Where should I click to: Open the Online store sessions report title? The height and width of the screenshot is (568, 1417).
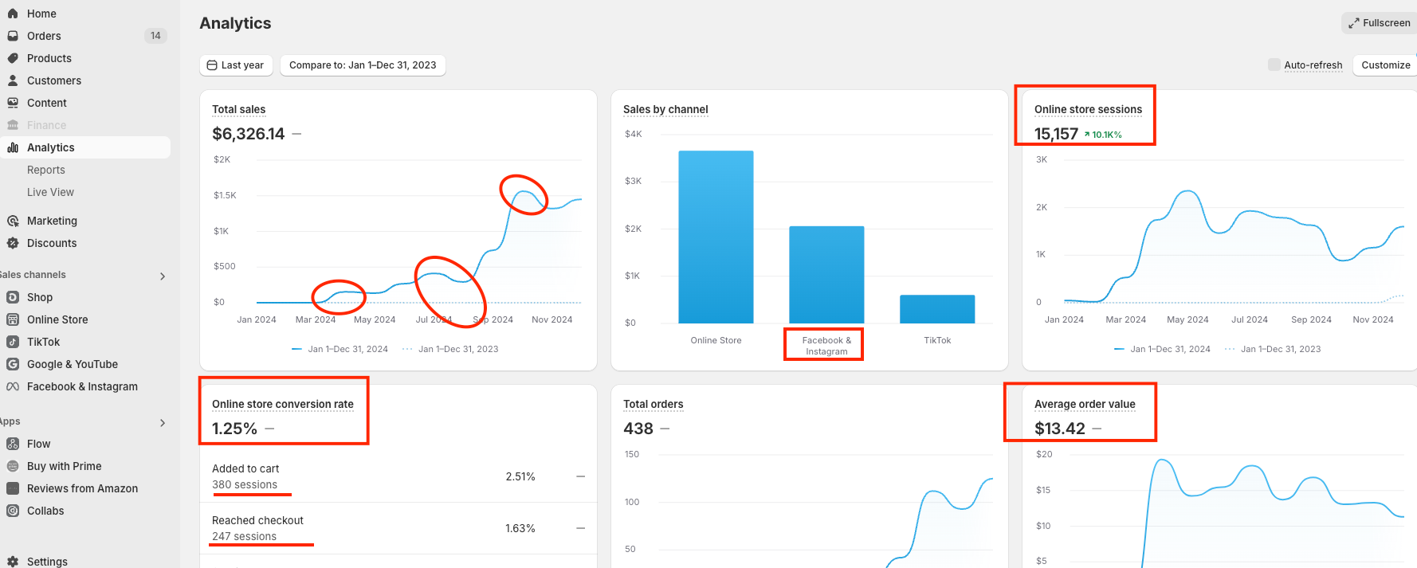coord(1088,109)
